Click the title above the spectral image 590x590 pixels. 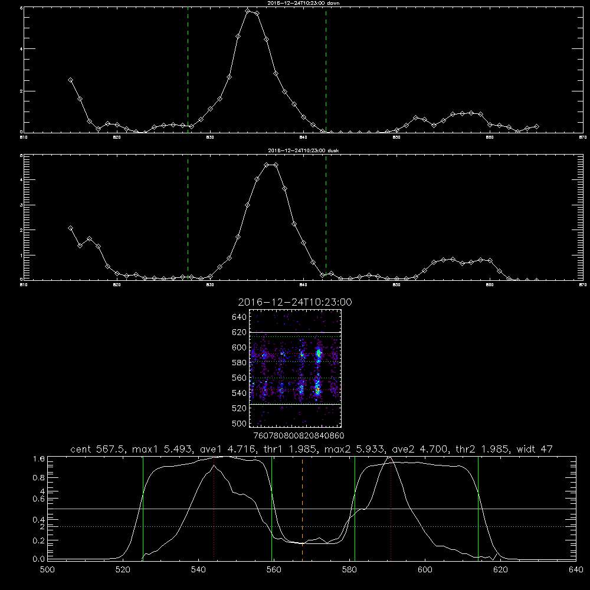pos(295,303)
